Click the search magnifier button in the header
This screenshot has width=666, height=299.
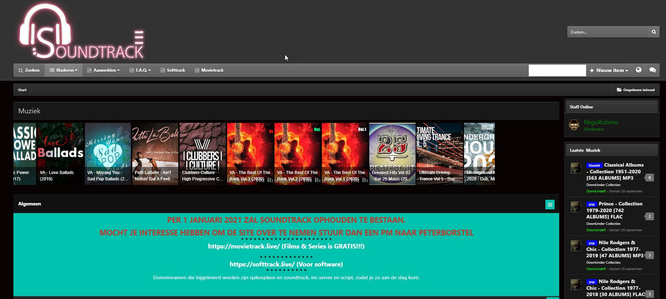654,32
